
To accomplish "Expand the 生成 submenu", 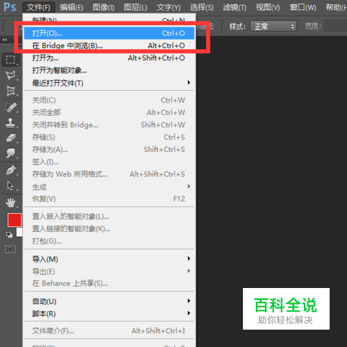I will click(109, 187).
